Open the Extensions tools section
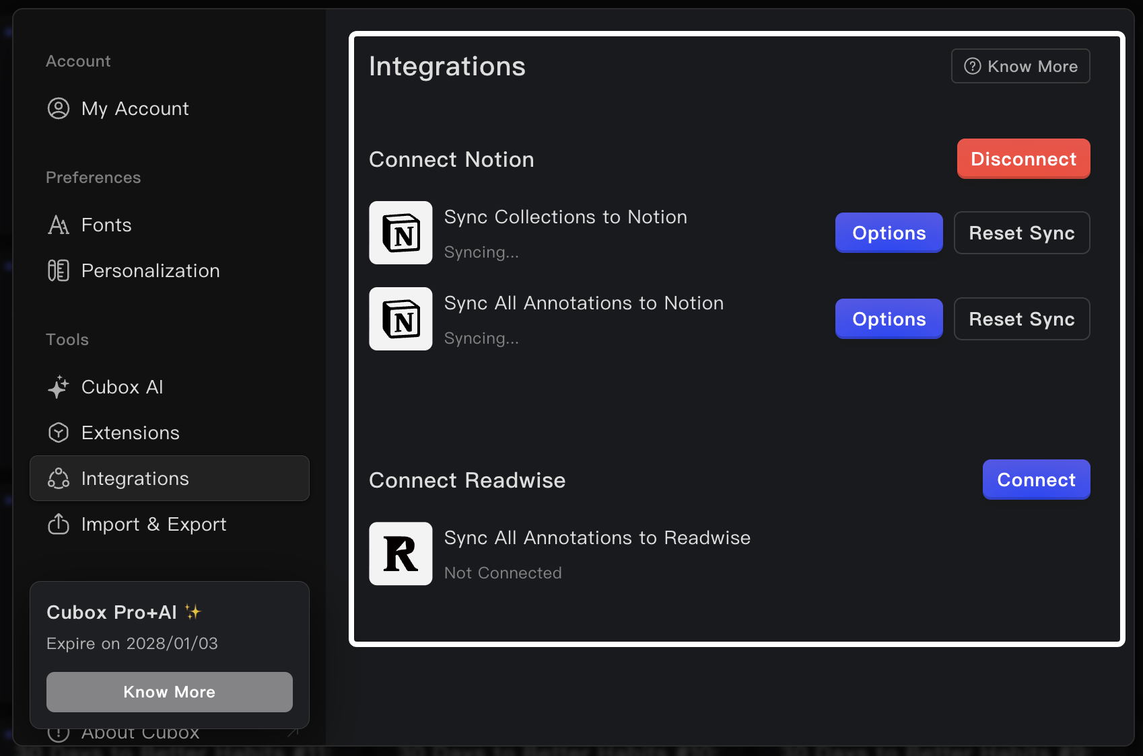 coord(130,432)
